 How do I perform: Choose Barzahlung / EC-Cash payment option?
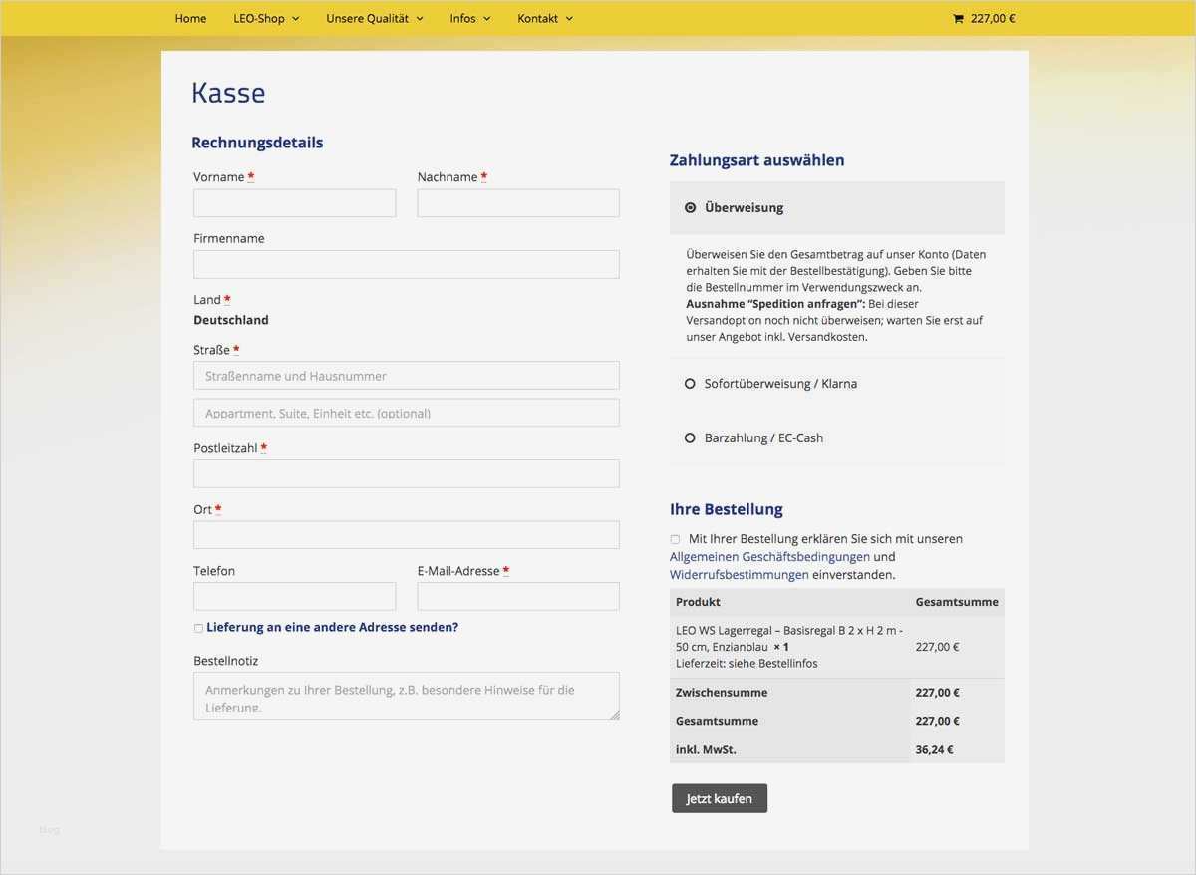690,437
